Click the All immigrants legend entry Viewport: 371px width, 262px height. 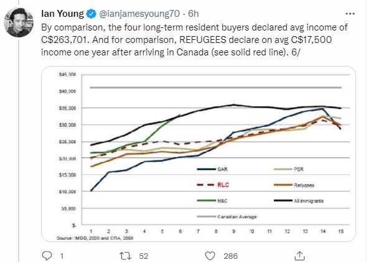coord(299,201)
